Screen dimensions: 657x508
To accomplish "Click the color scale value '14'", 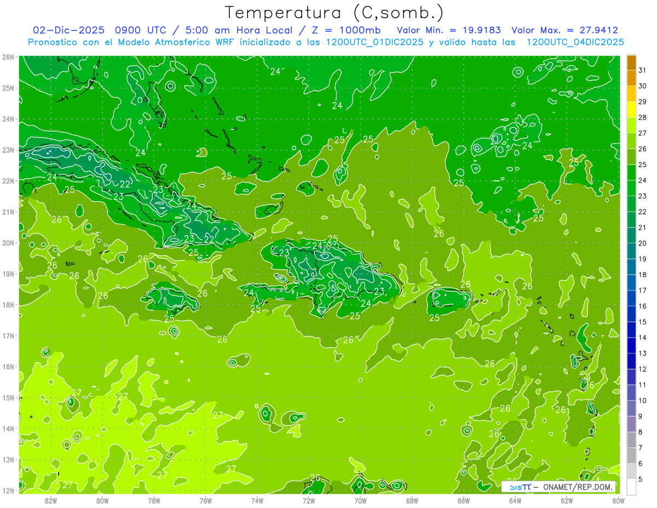I will pos(642,338).
